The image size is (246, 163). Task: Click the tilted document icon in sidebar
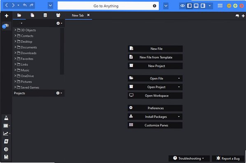(x=6, y=141)
